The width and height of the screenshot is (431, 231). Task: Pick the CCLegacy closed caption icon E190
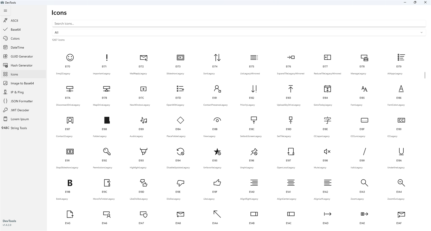tap(401, 120)
